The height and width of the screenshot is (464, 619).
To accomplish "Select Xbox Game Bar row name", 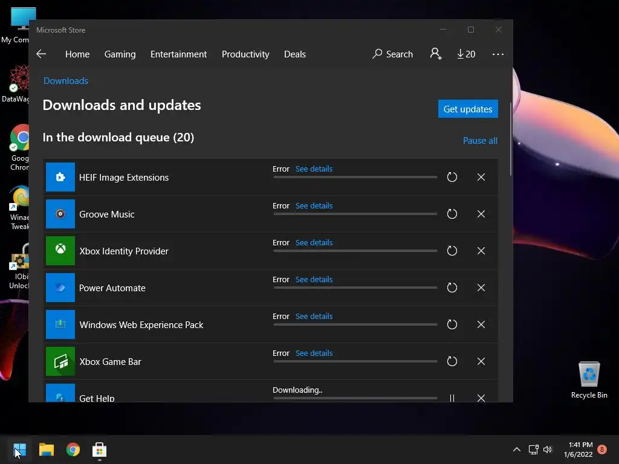I will [110, 361].
